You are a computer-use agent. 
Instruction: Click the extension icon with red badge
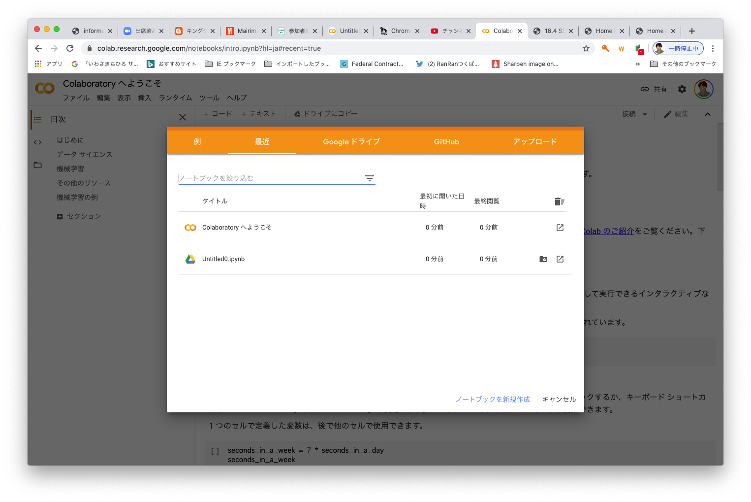point(638,49)
